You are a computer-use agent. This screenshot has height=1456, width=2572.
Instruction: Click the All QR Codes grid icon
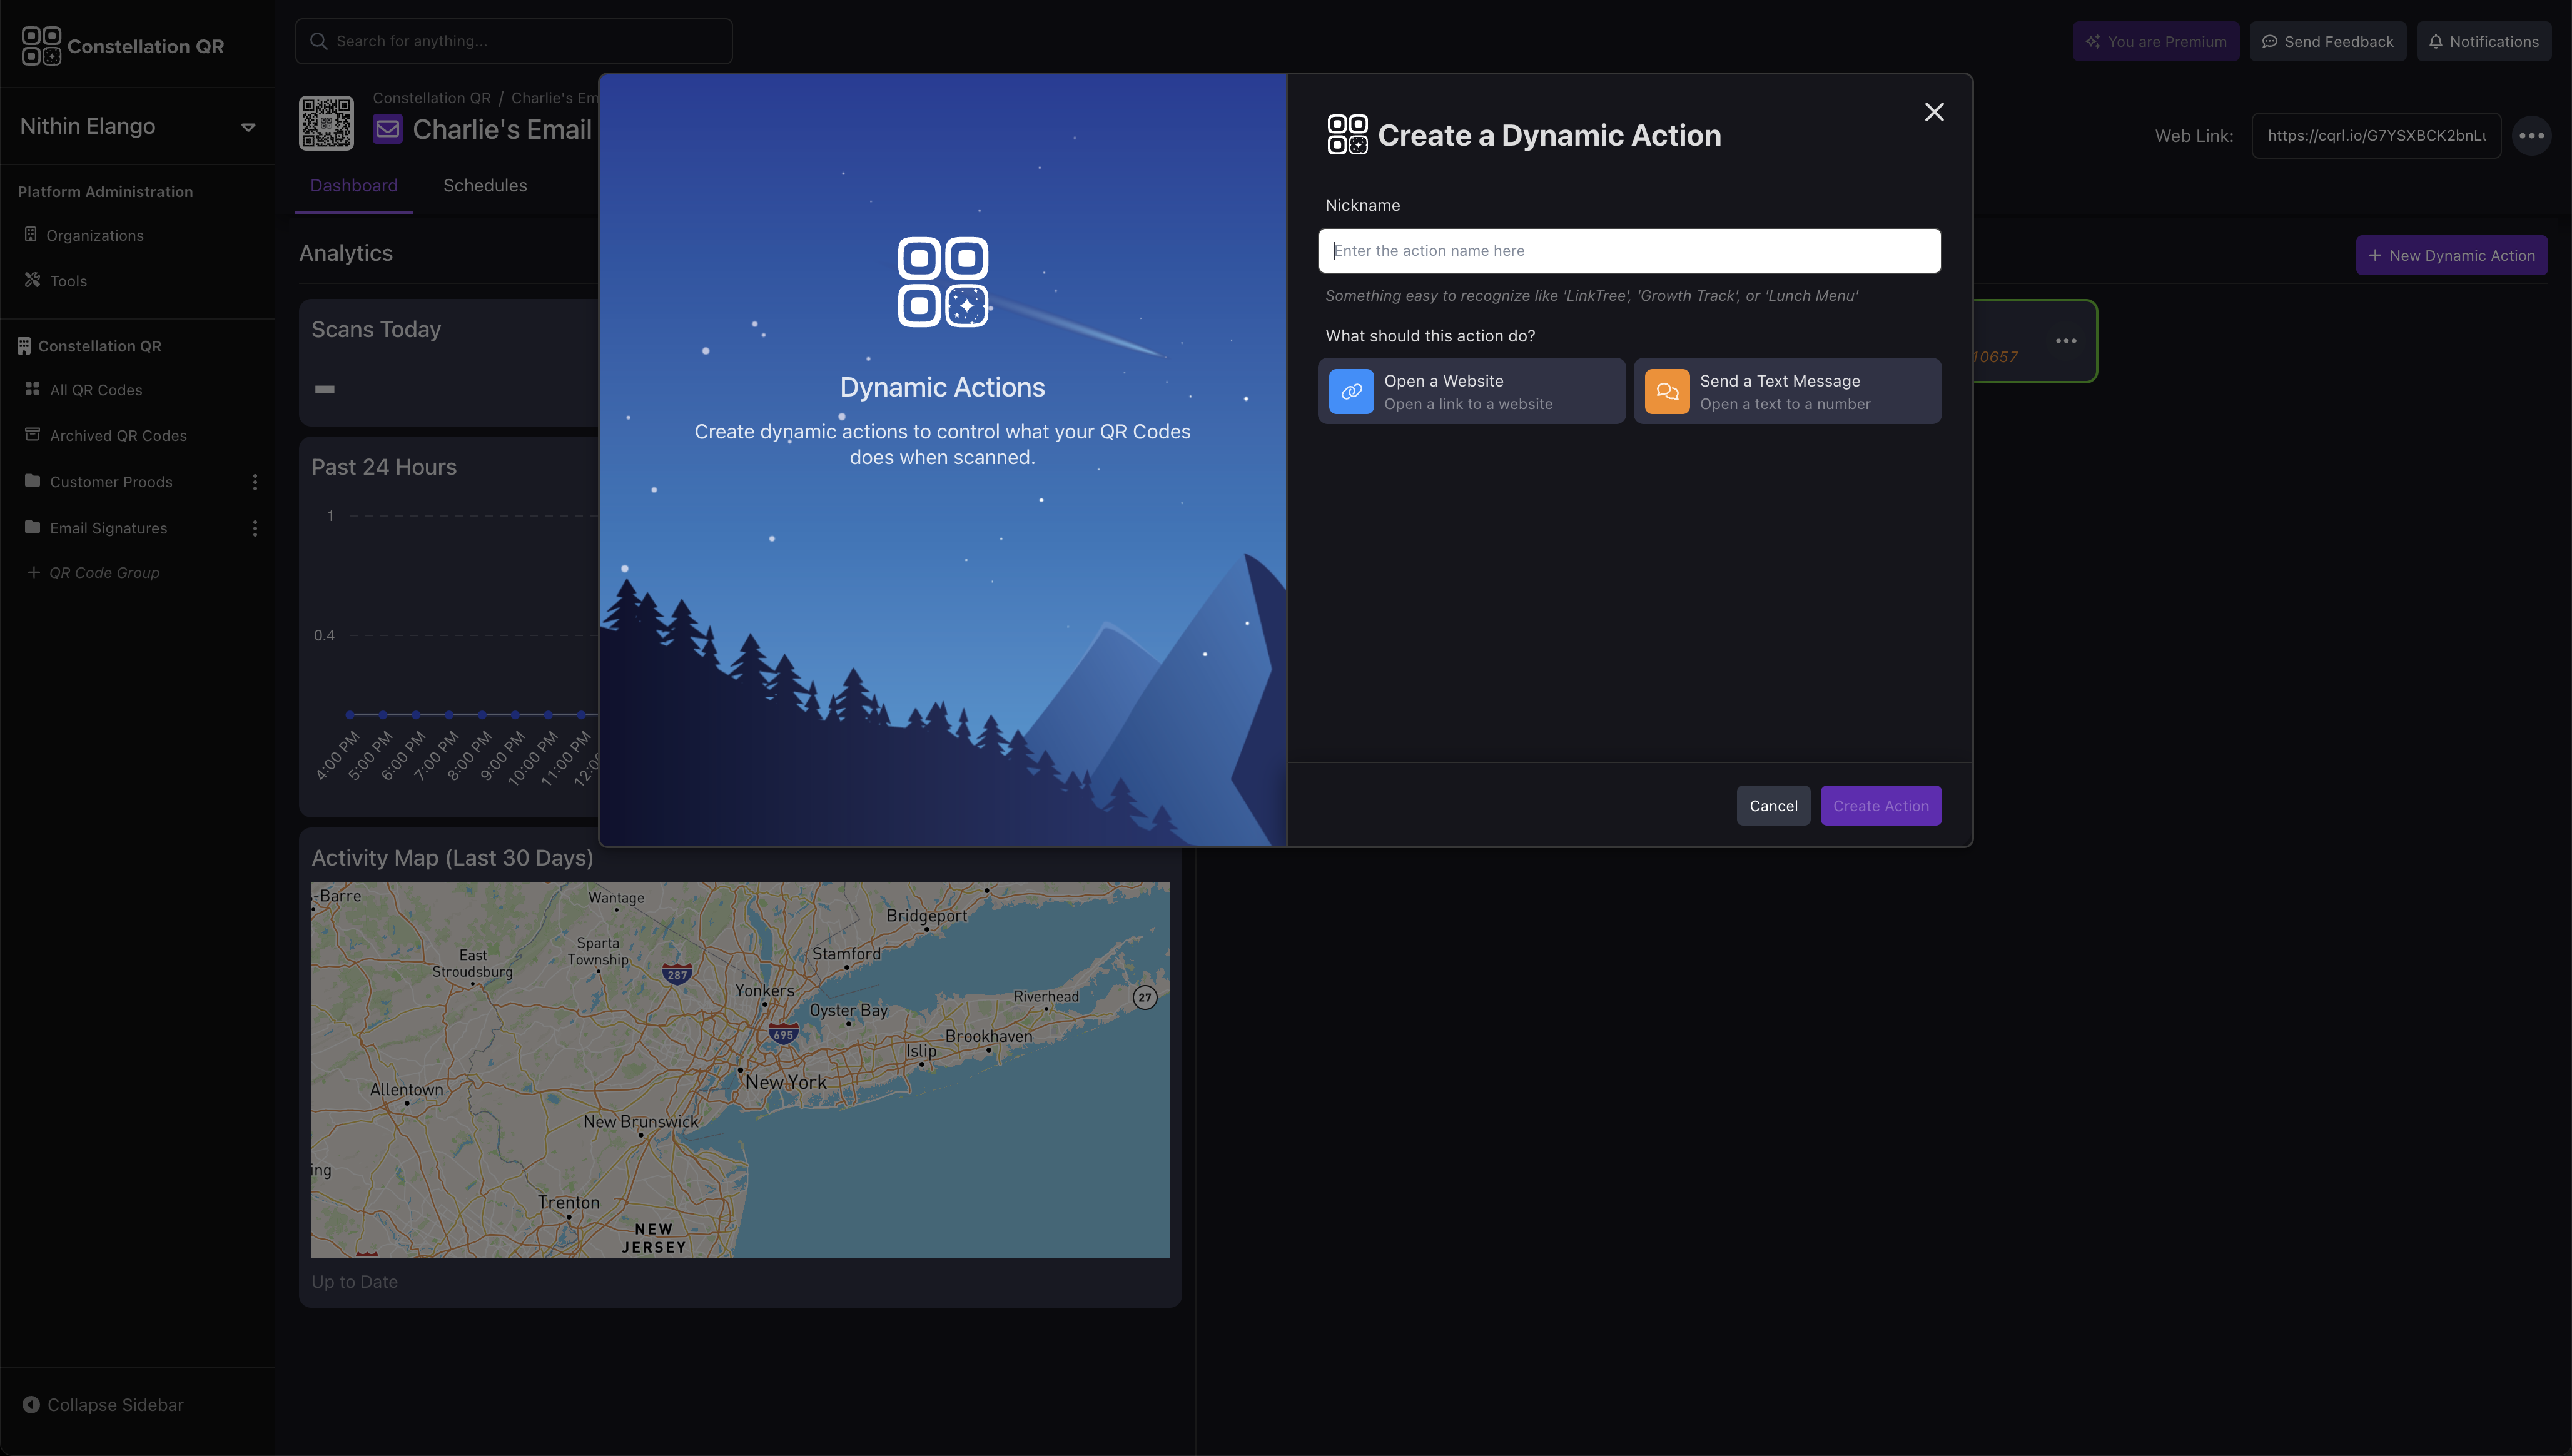[32, 389]
